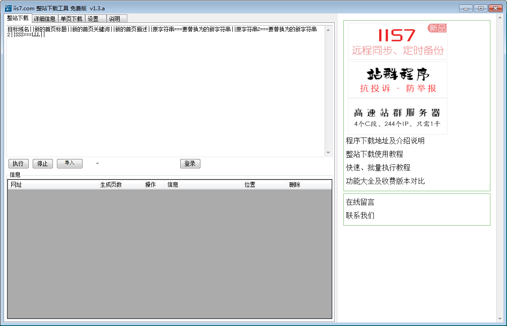This screenshot has height=326, width=507.
Task: Open the 快速、批量执行教程 link
Action: (x=378, y=167)
